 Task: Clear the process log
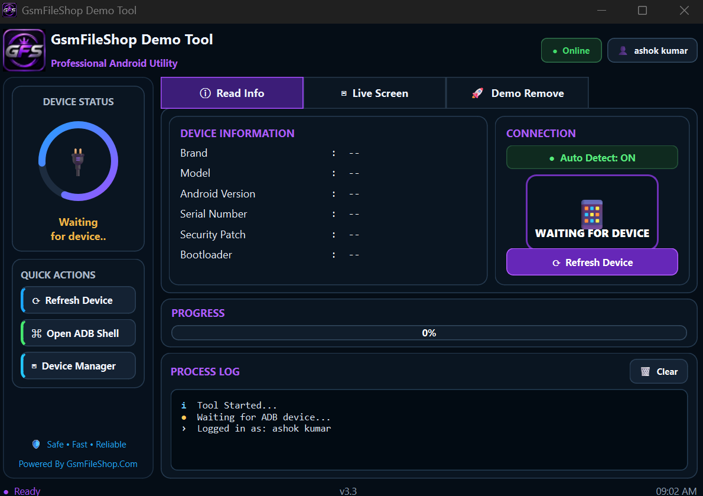(659, 371)
